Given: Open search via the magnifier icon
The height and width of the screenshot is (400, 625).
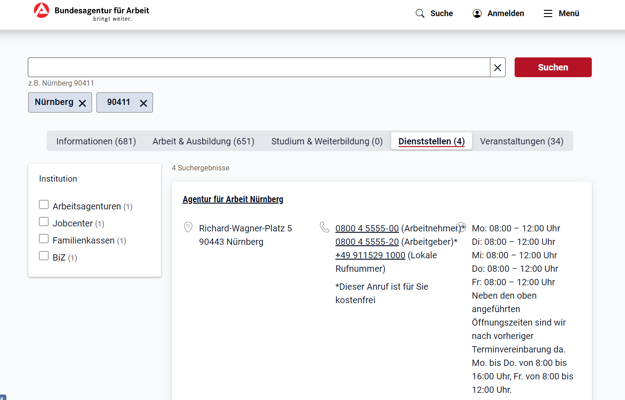Looking at the screenshot, I should click(420, 13).
